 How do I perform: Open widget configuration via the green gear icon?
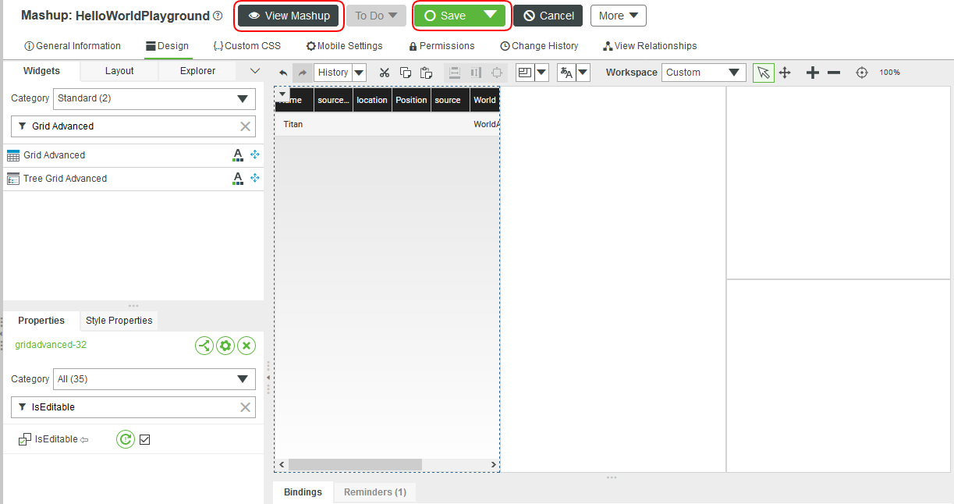pos(225,346)
